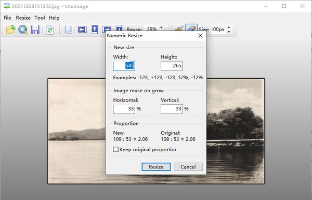
Task: Click the Vertical reuse percent field
Action: coord(172,109)
